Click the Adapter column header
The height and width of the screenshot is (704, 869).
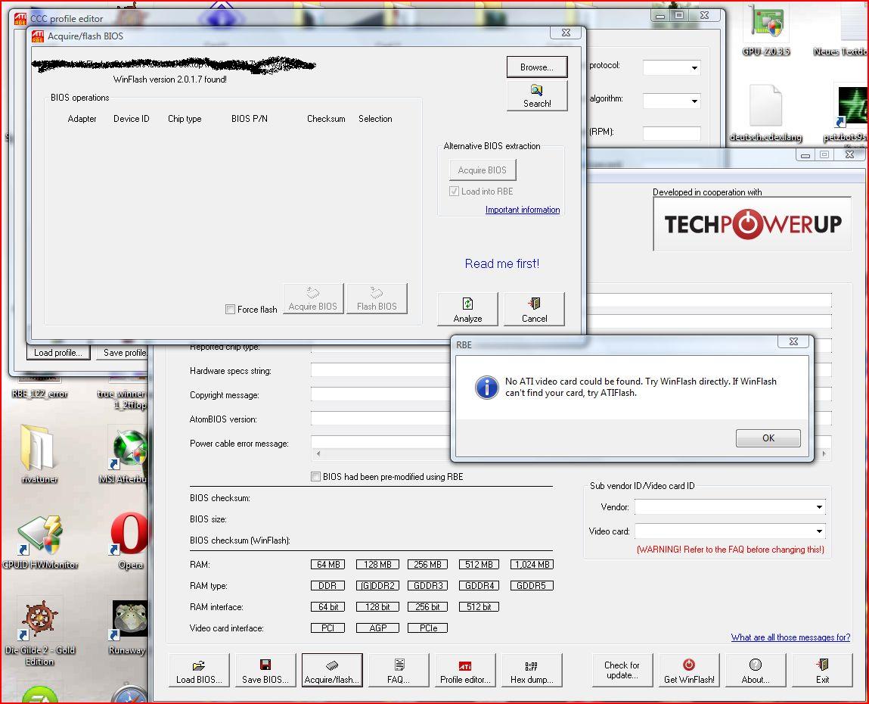click(x=82, y=119)
